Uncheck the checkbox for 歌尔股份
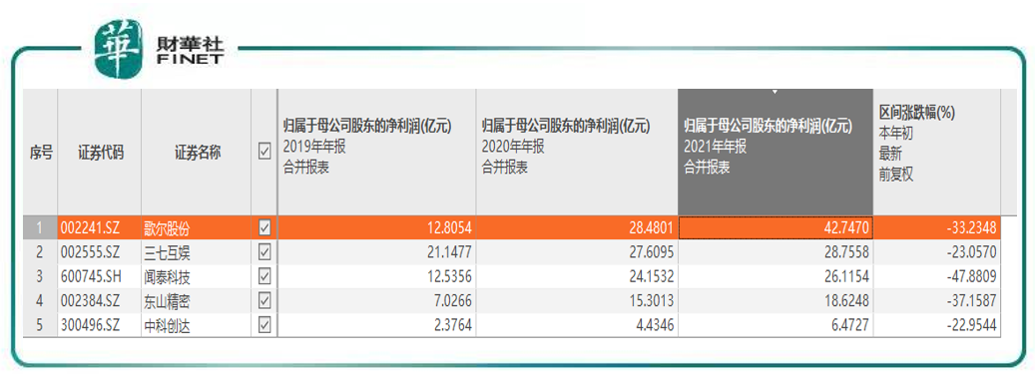 [264, 228]
